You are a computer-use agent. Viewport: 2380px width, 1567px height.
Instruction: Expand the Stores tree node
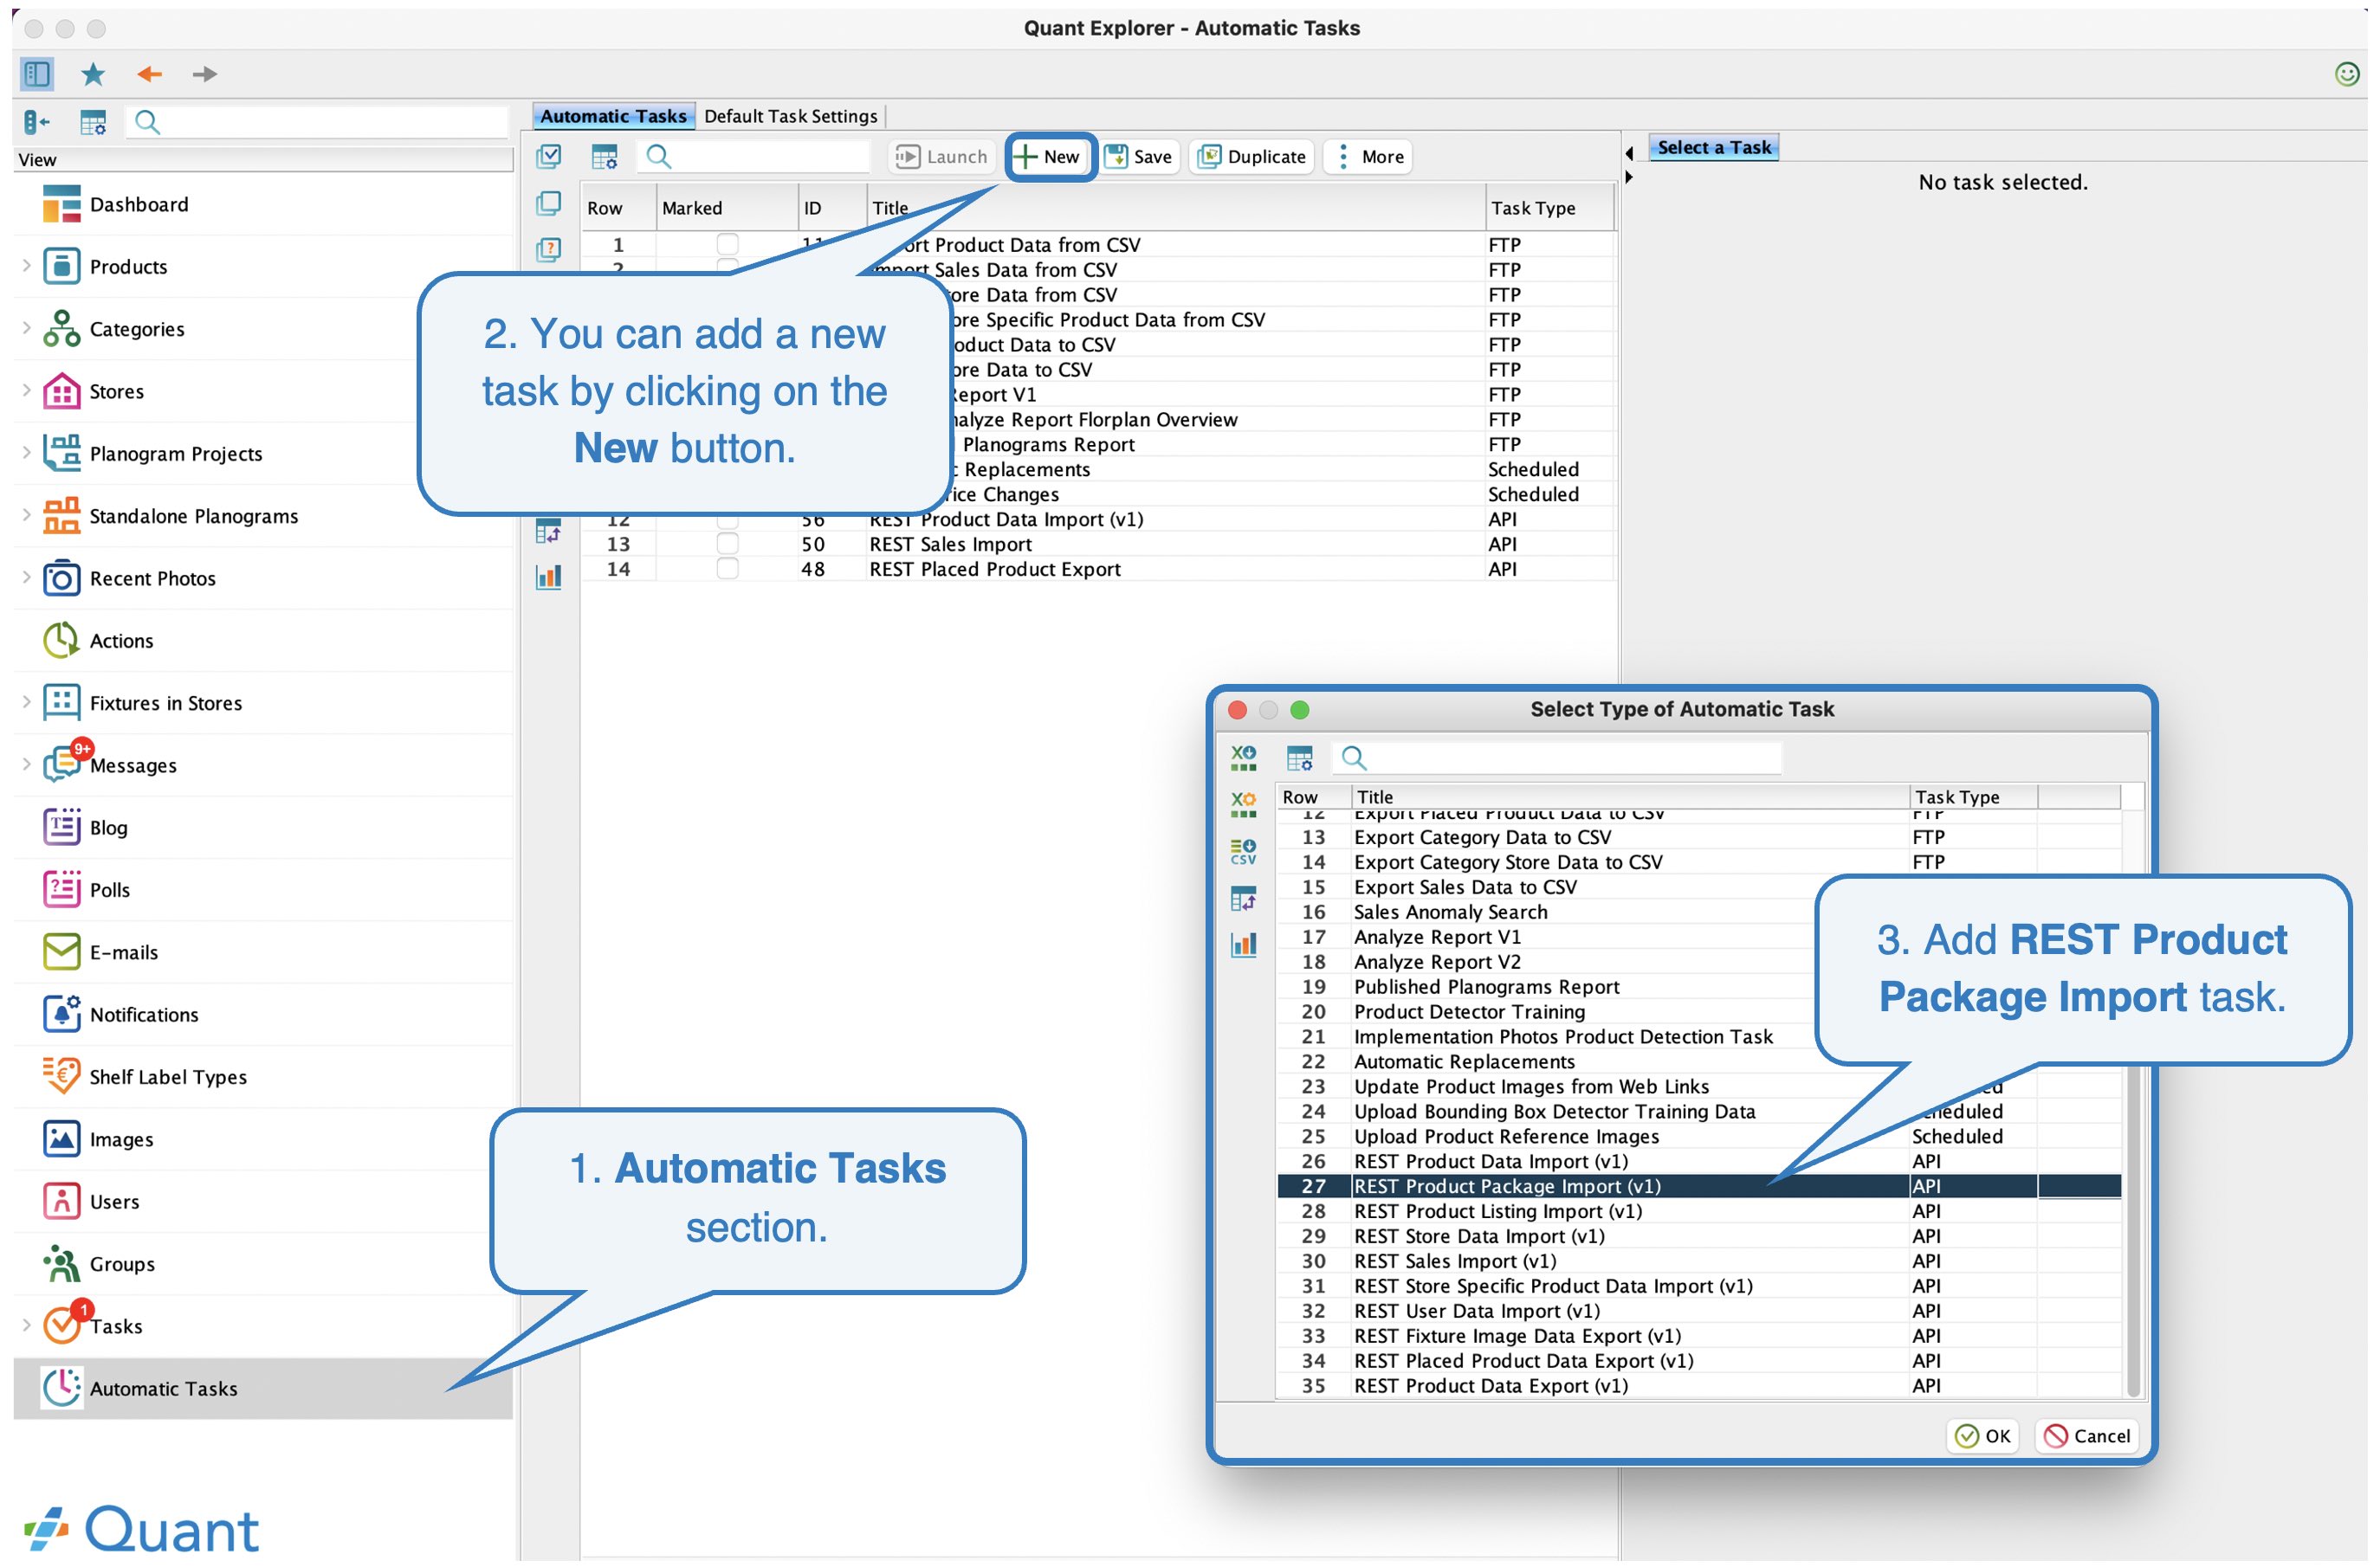coord(27,390)
